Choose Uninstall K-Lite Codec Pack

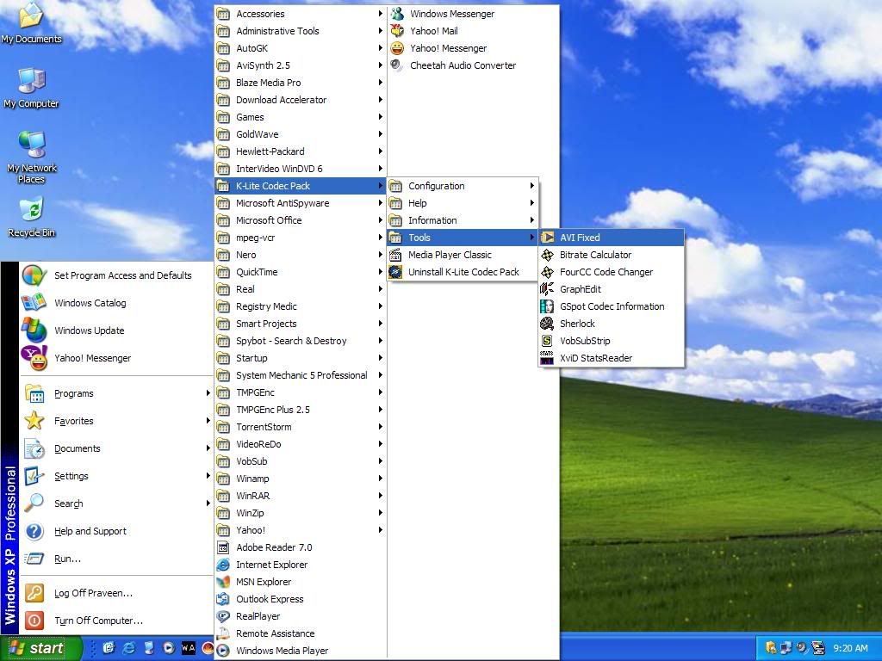(x=463, y=272)
